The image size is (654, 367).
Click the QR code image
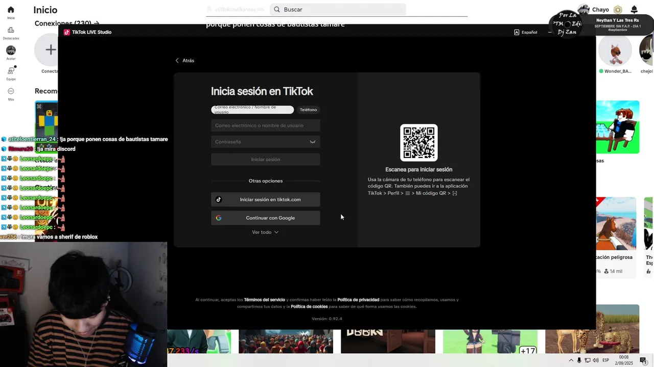pos(418,143)
